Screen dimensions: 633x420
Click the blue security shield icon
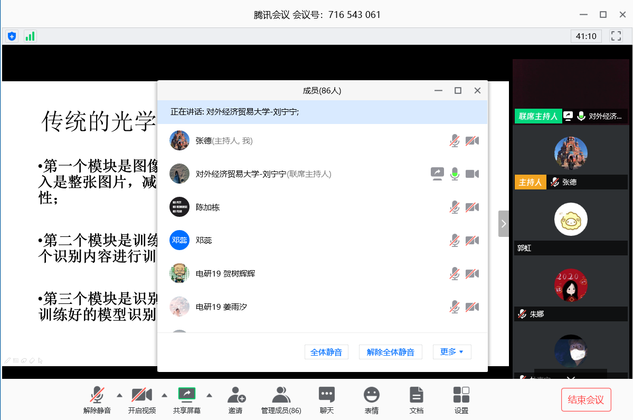[x=12, y=36]
